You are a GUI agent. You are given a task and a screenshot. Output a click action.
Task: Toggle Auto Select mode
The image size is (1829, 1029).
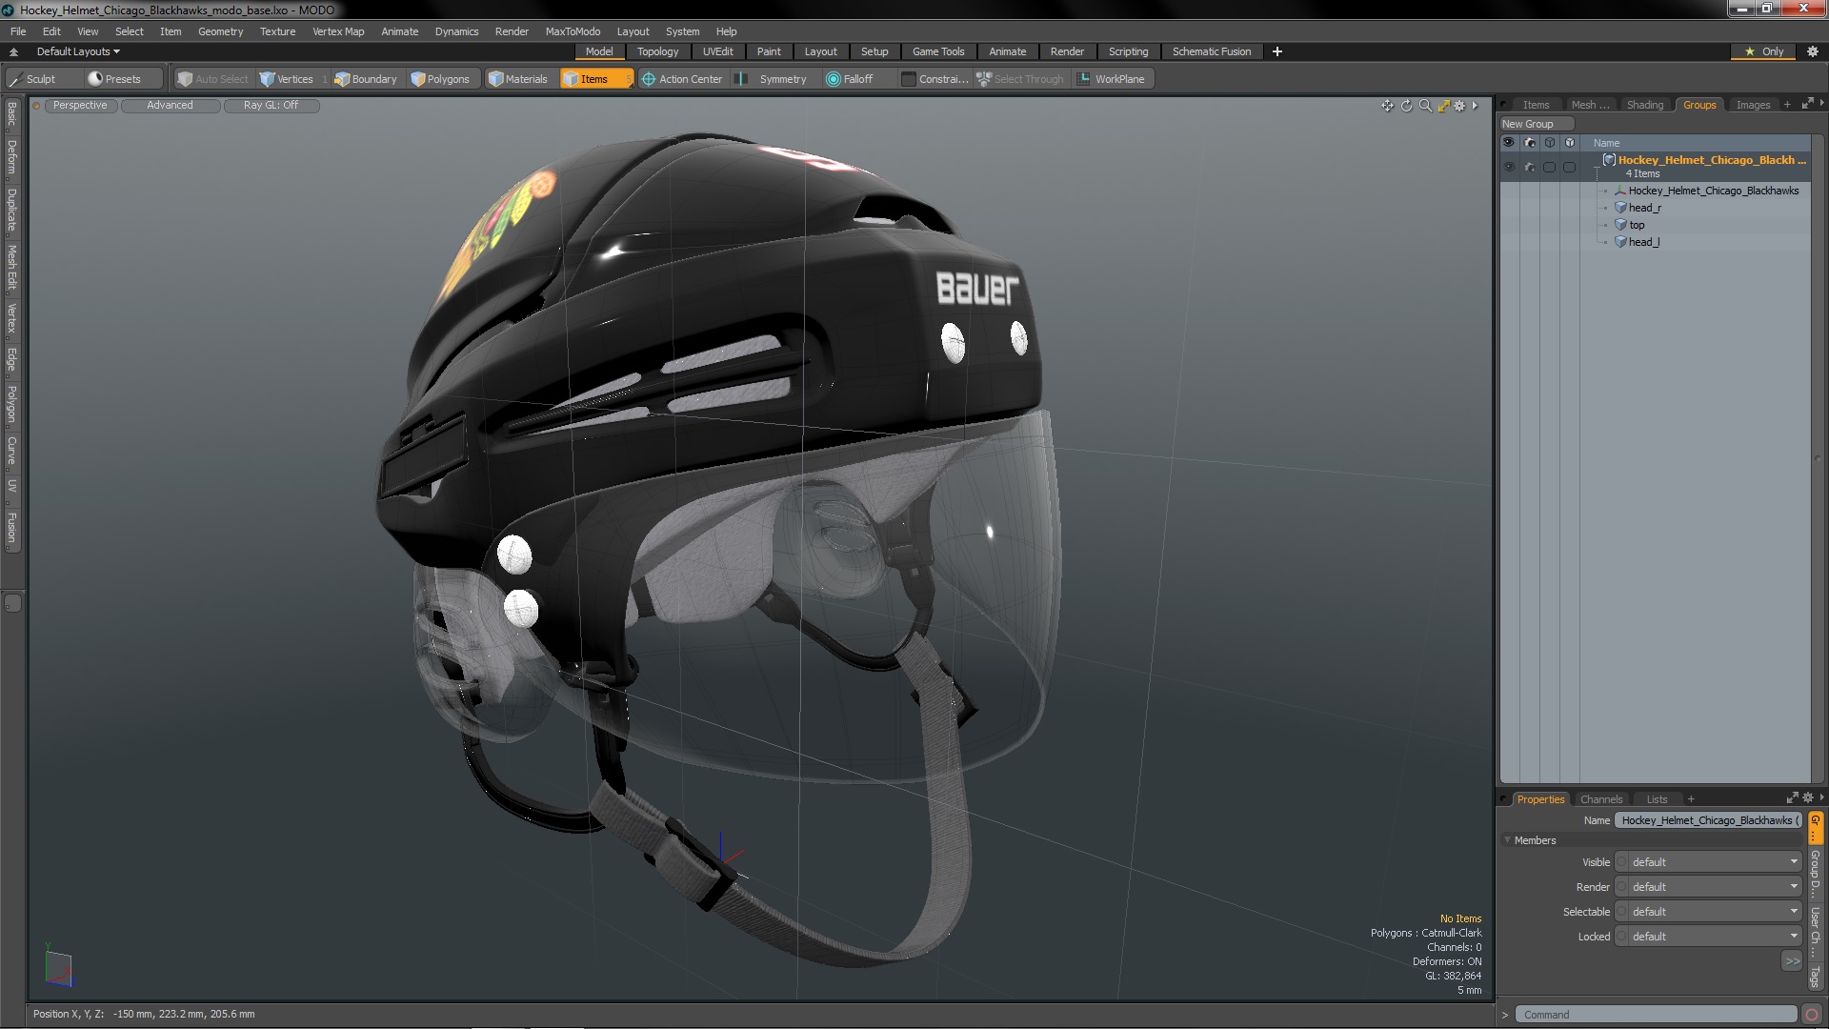tap(212, 79)
